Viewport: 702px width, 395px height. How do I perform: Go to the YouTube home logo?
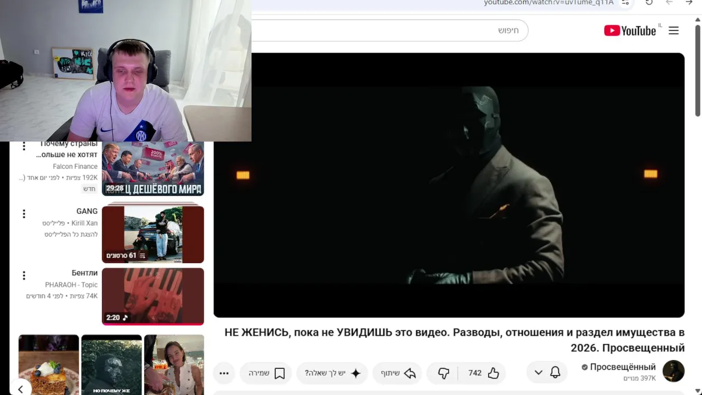click(x=630, y=31)
